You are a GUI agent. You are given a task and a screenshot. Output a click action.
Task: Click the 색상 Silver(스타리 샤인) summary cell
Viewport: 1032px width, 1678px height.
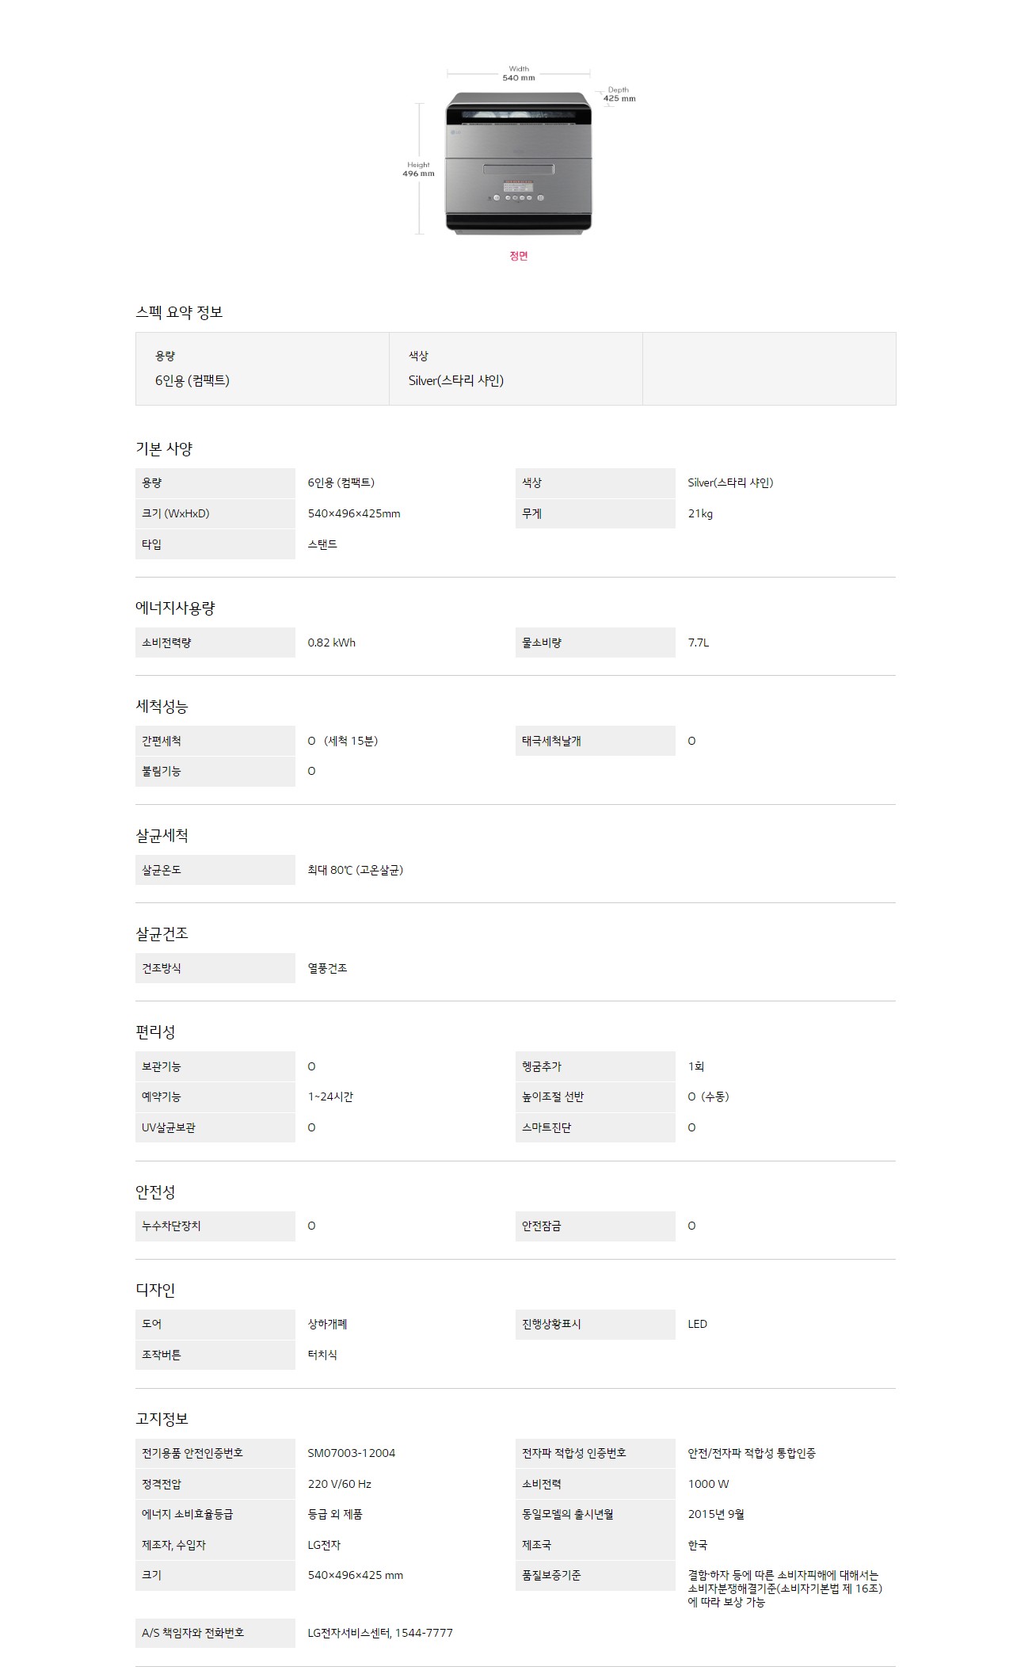click(516, 369)
